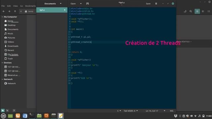Click the new document icon beside Open
Screen dimensions: 212x119
pos(87,4)
